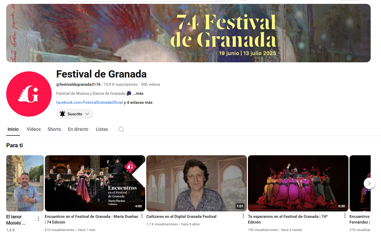The height and width of the screenshot is (232, 381).
Task: Open options menu for El tenor Moisés short
Action: [38, 219]
